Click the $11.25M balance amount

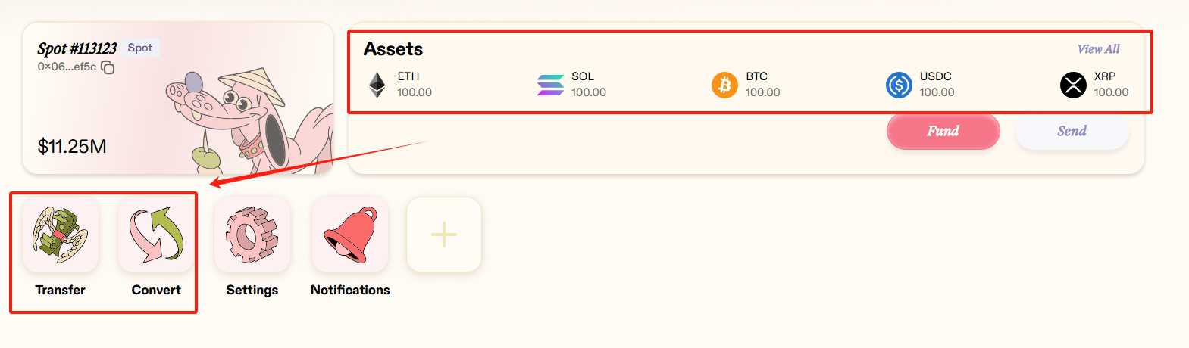click(72, 146)
